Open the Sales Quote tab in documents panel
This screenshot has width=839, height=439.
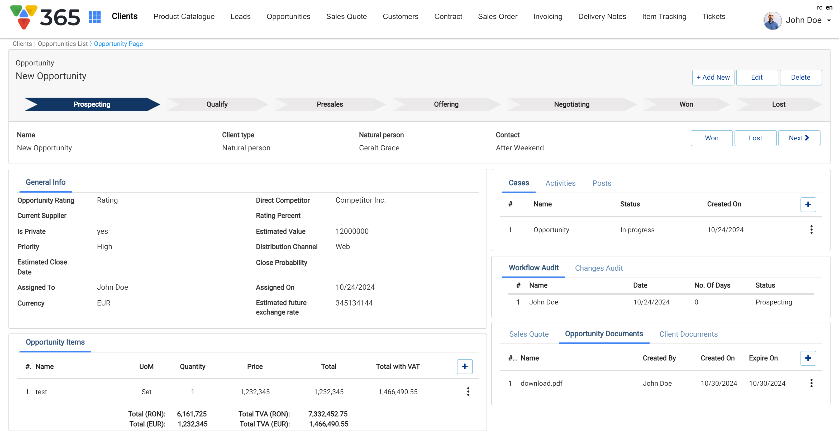[529, 334]
